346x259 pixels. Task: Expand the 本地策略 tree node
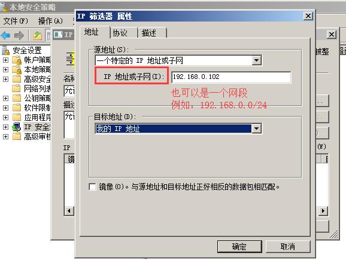coord(6,69)
